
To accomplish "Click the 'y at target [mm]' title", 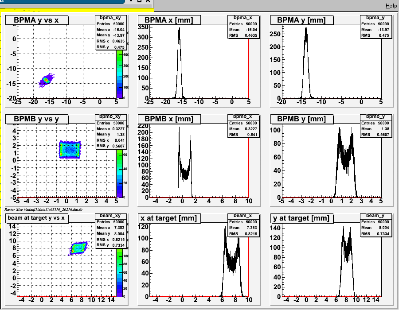I will tap(302, 218).
